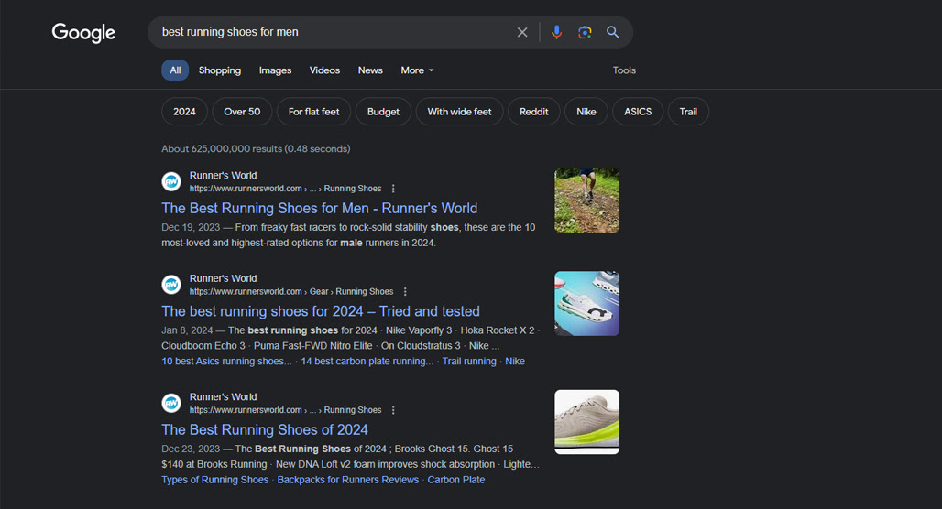Clear the search box with the X icon

[x=522, y=32]
